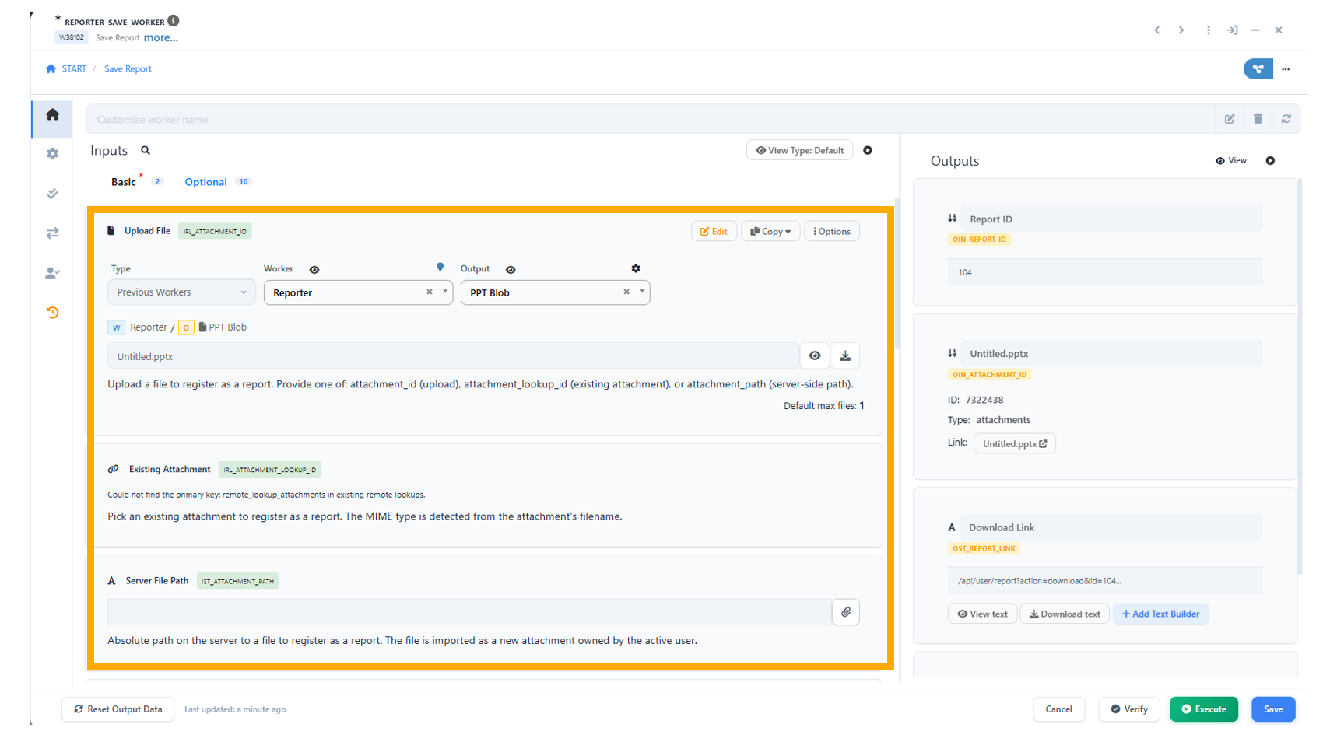The image size is (1323, 735).
Task: Click the user check icon in sidebar
Action: coord(52,273)
